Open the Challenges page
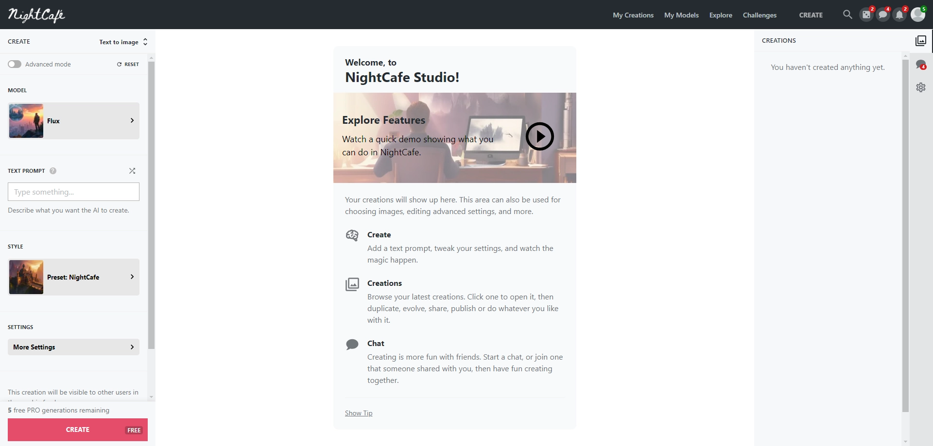Screen dimensions: 933x446 (x=760, y=15)
